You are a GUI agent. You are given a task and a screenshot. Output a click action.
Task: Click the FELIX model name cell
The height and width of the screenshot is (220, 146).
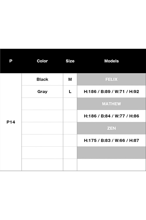click(x=111, y=79)
